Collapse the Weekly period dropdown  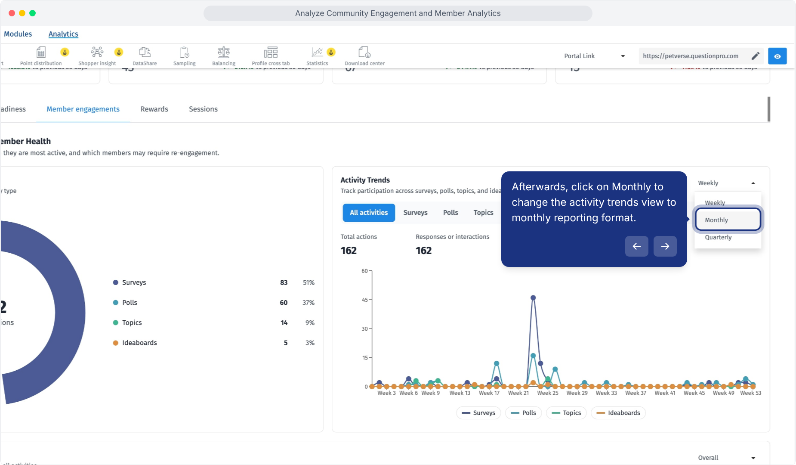point(727,183)
